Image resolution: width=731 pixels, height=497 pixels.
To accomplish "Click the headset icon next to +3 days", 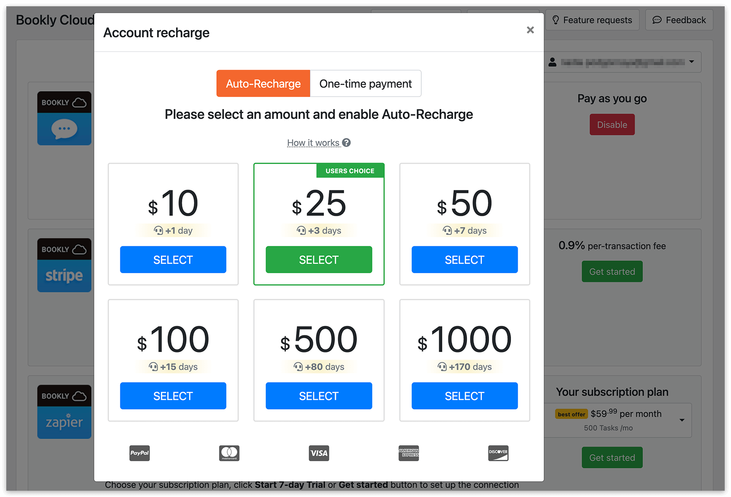I will 301,231.
